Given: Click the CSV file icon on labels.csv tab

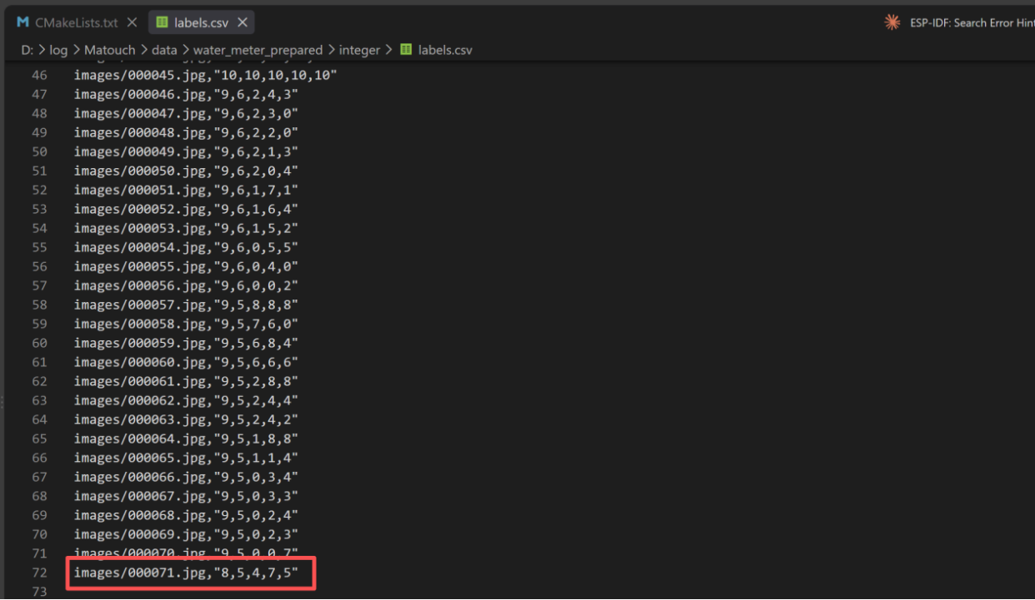Looking at the screenshot, I should tap(162, 22).
